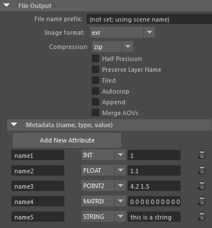The width and height of the screenshot is (212, 228).
Task: Open the POINT2 type dropdown for name3
Action: click(104, 186)
